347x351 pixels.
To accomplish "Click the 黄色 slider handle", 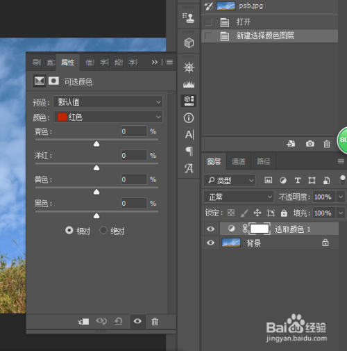I will [x=96, y=192].
